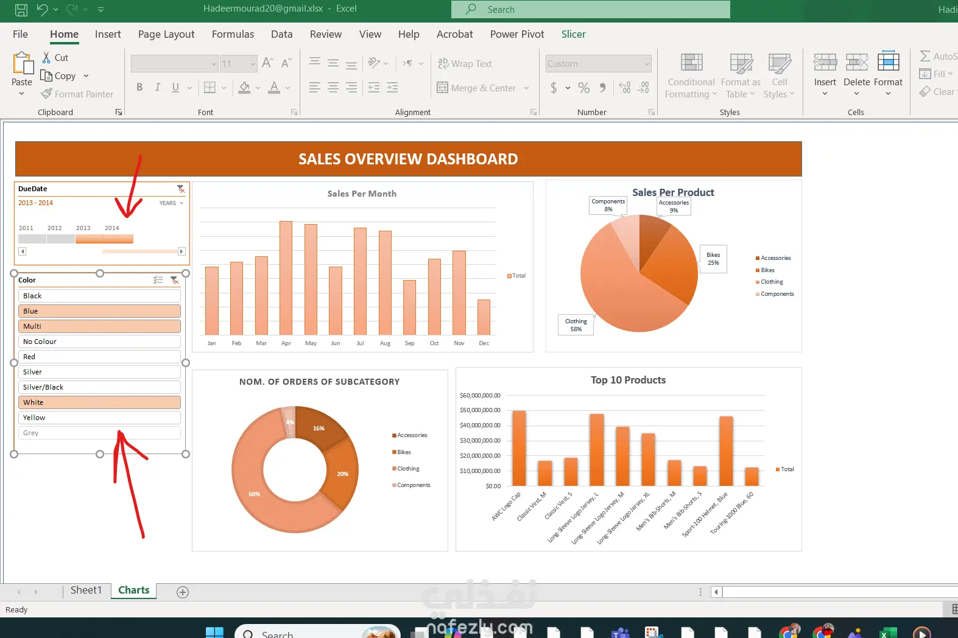Click the Format Painter brush icon
This screenshot has width=958, height=638.
(46, 94)
